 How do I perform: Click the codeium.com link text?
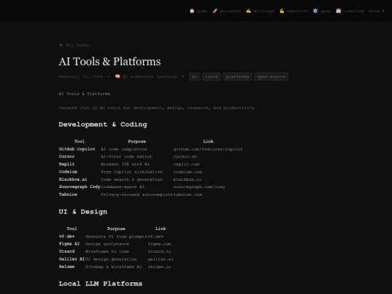coord(187,172)
